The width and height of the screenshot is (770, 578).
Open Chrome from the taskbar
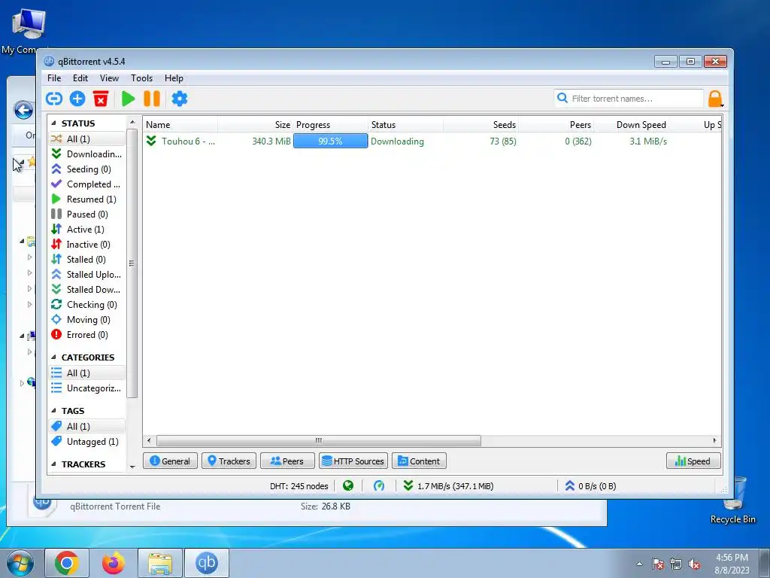click(x=67, y=563)
